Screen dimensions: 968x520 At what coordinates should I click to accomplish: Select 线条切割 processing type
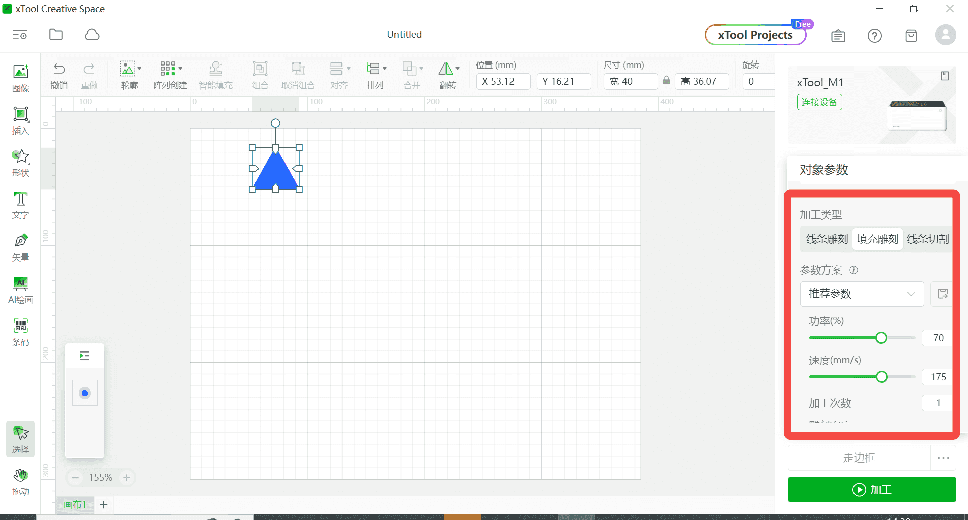(x=928, y=239)
